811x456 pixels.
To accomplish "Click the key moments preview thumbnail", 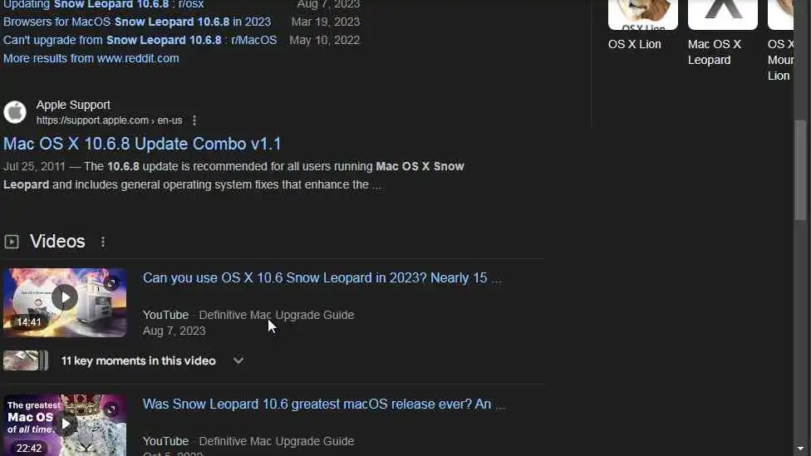I will point(25,360).
